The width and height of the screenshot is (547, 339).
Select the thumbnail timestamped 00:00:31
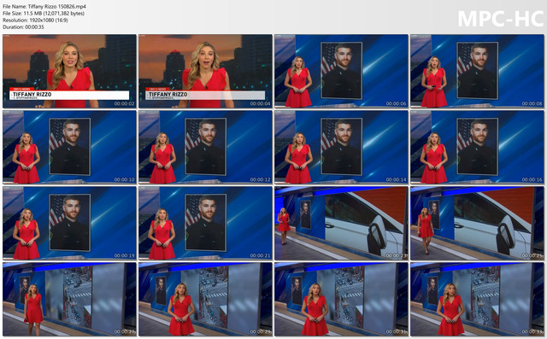click(341, 299)
